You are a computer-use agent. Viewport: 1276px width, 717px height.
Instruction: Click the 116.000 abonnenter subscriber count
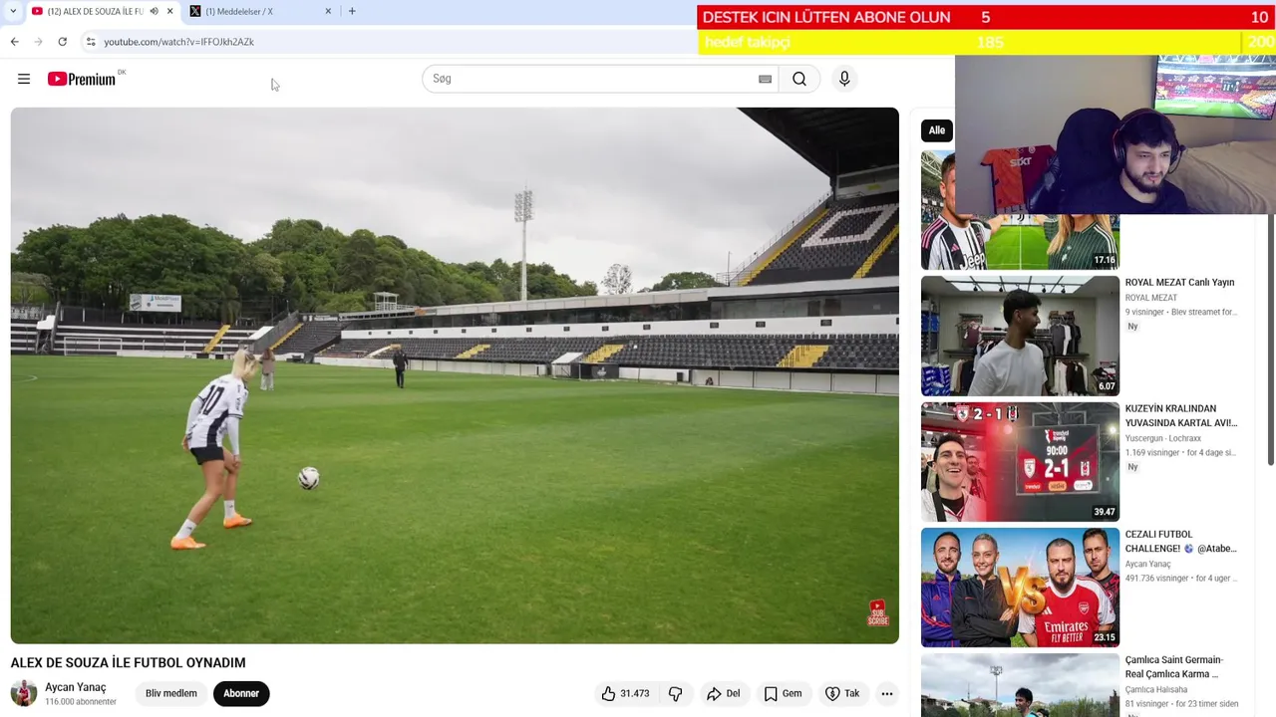[x=81, y=702]
